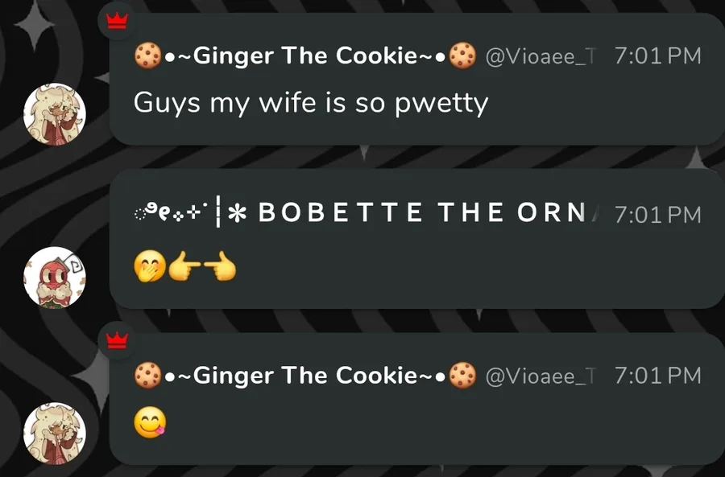The height and width of the screenshot is (477, 725).
Task: Click the @Vioaee_T handle on the yum-emoji message
Action: coord(541,376)
